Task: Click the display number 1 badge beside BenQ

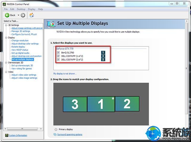Action: click(103, 52)
